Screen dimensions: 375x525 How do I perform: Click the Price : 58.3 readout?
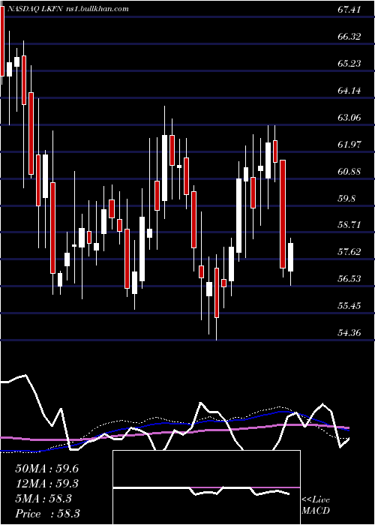point(47,514)
